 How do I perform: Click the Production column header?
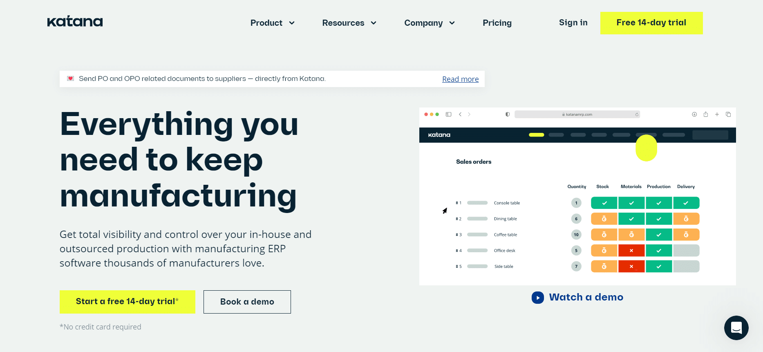click(x=658, y=186)
